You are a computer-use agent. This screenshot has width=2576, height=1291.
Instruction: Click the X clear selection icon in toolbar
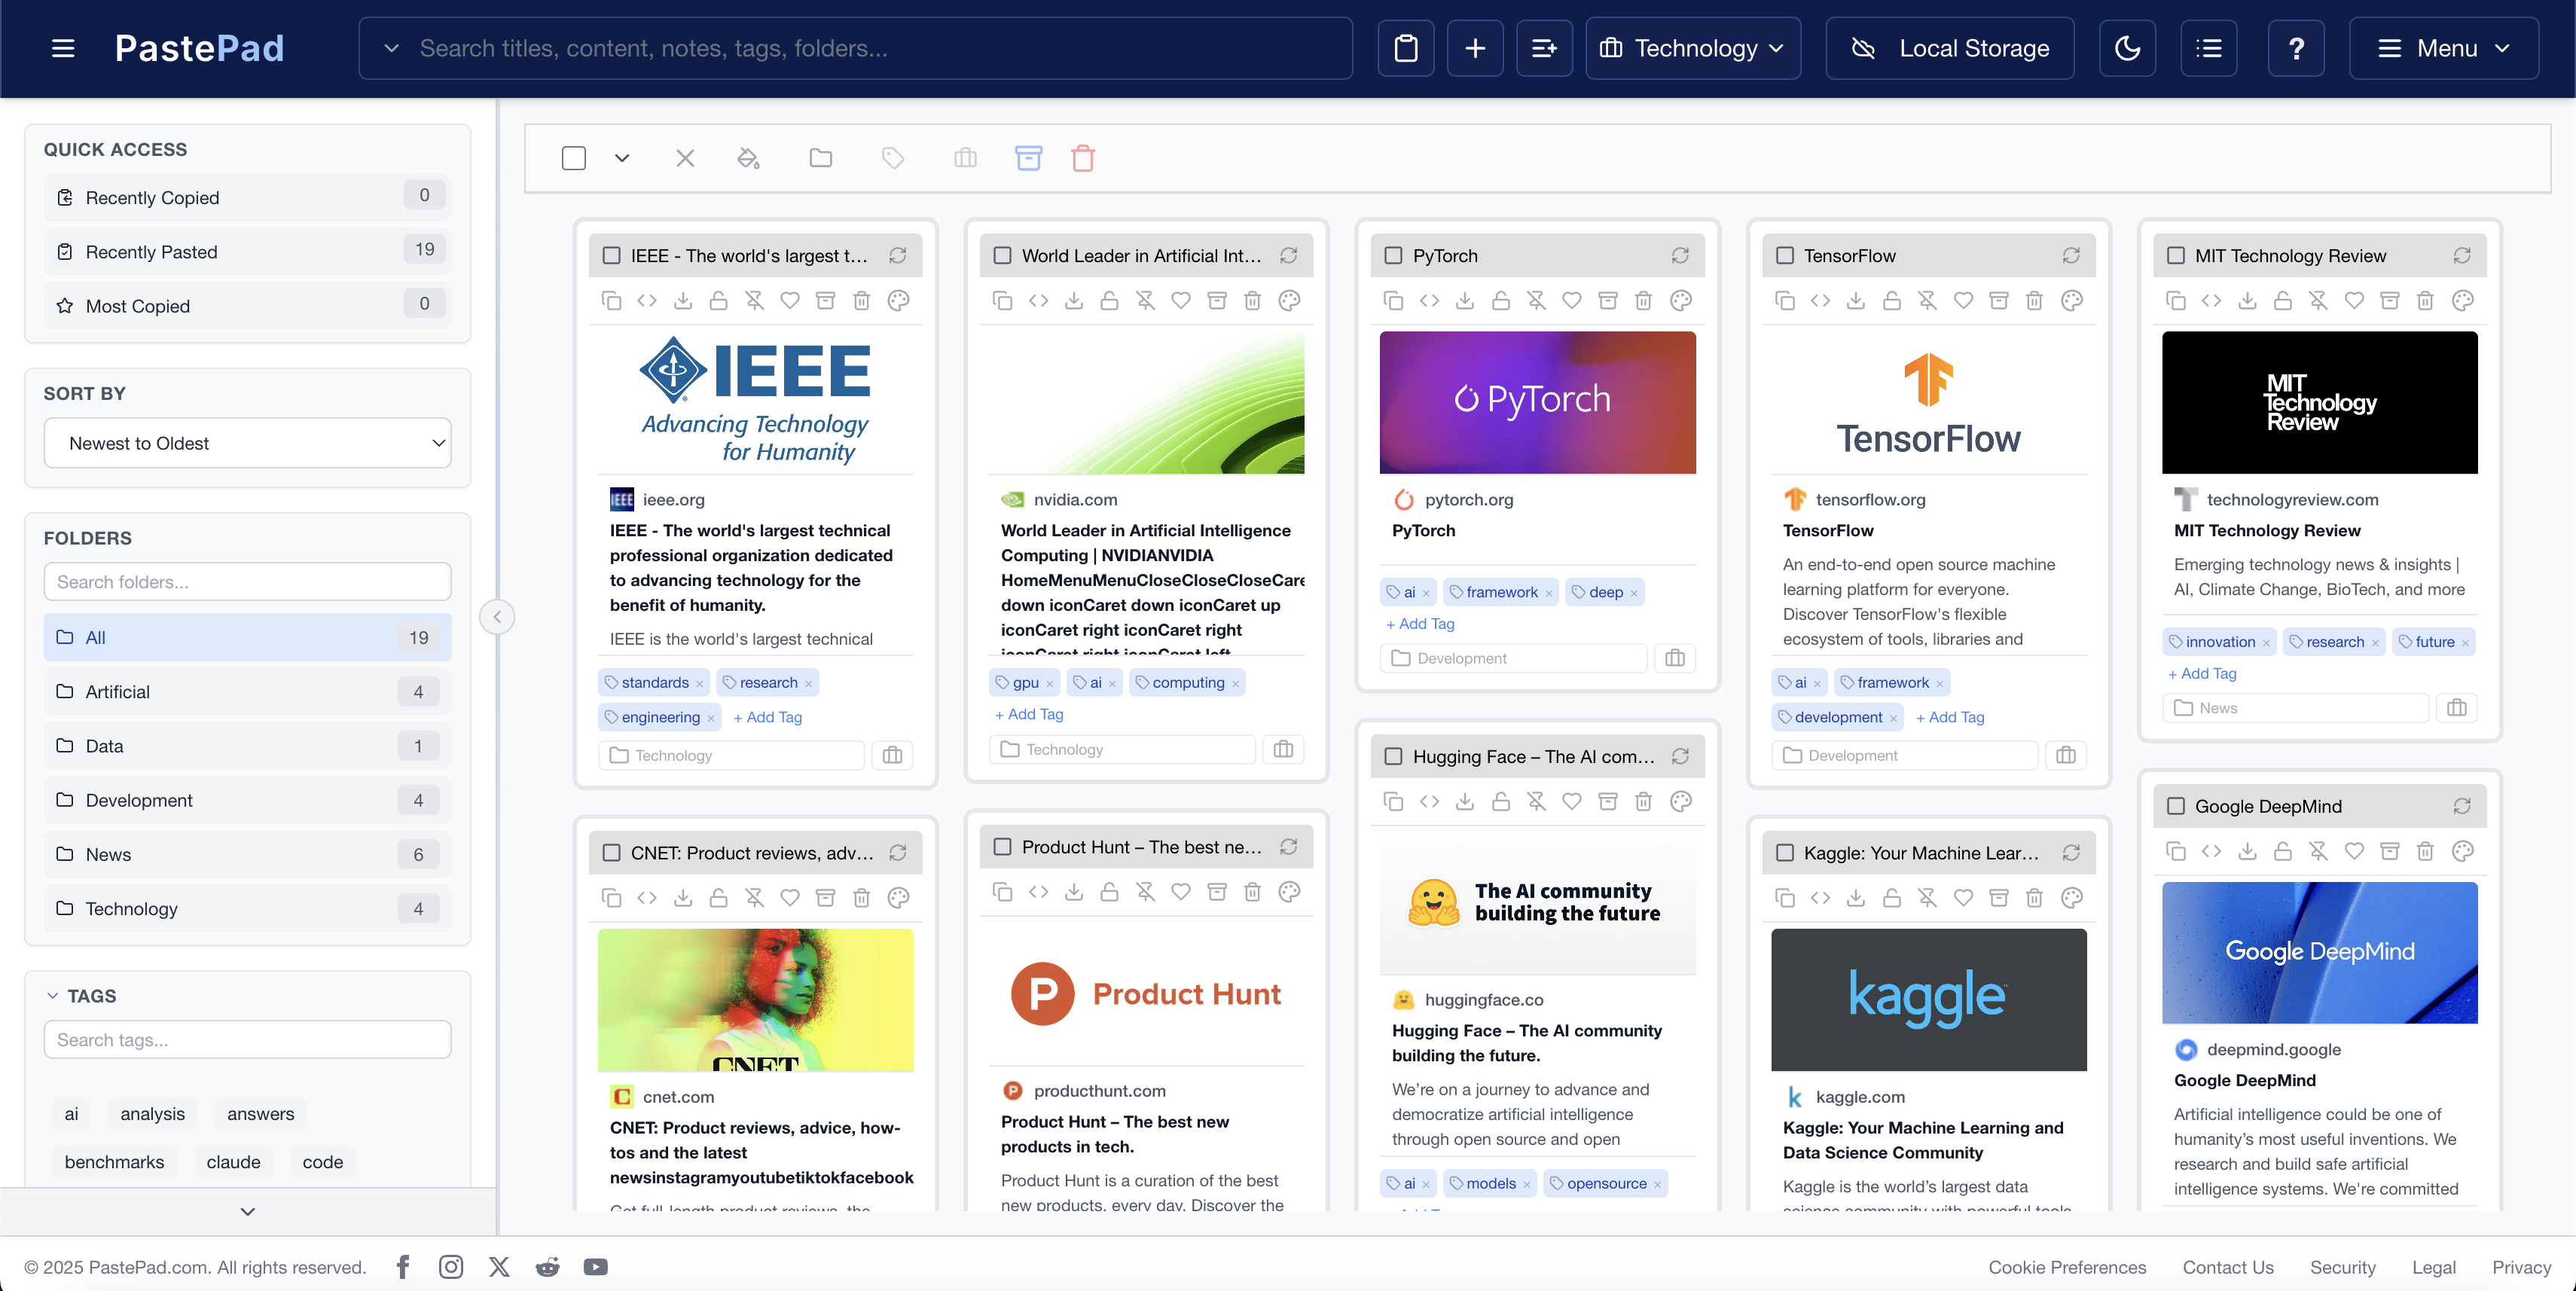point(684,158)
